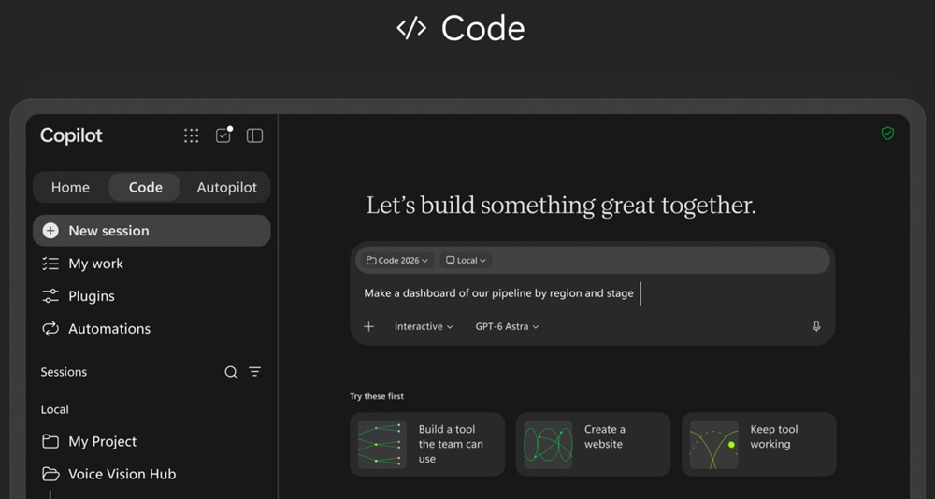Click the My work checklist icon
The width and height of the screenshot is (935, 499).
[50, 264]
